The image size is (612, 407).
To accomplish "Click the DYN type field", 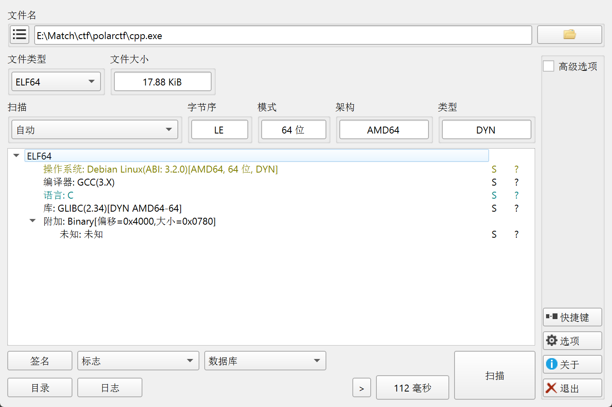I will [x=487, y=130].
